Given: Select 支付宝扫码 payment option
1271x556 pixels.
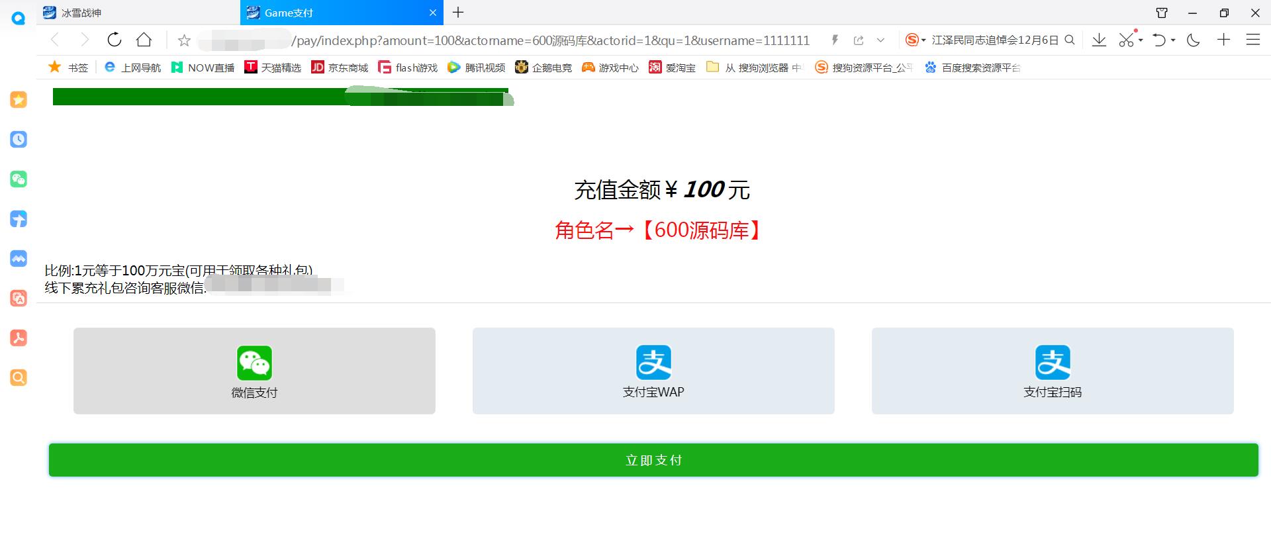Looking at the screenshot, I should pyautogui.click(x=1053, y=371).
